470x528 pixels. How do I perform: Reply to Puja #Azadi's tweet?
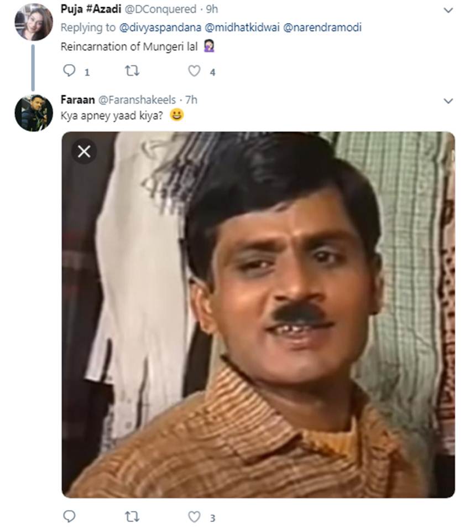[x=69, y=71]
